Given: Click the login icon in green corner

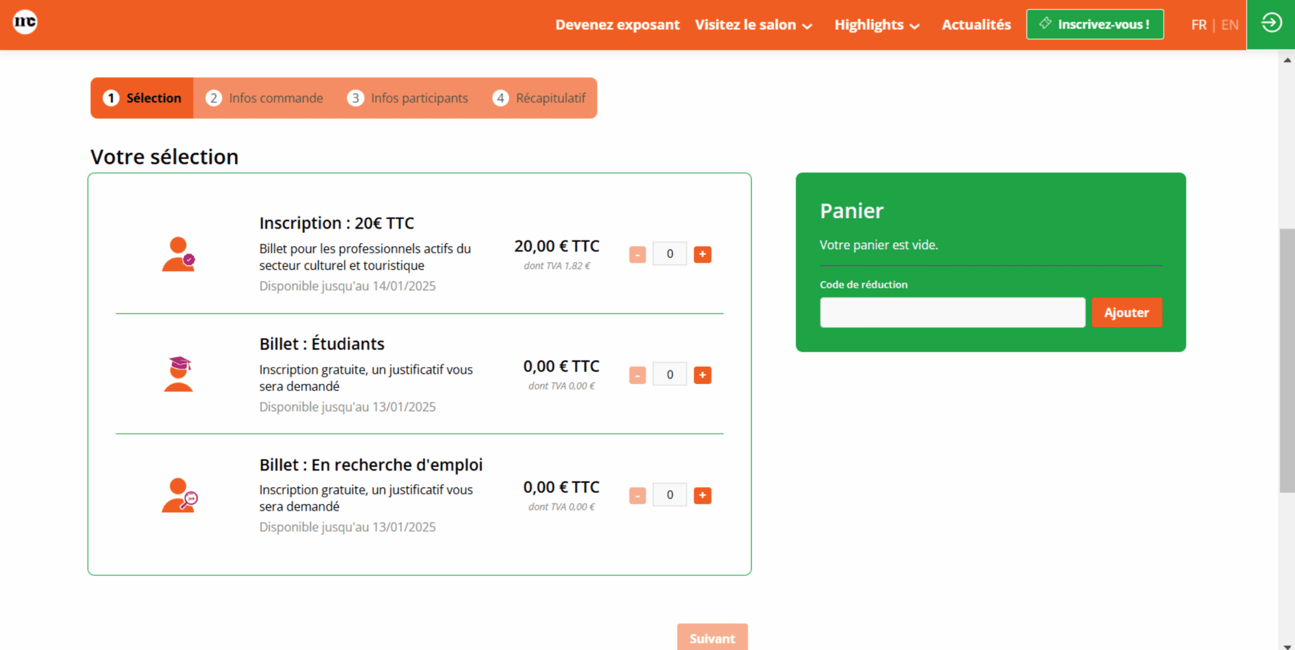Looking at the screenshot, I should pyautogui.click(x=1271, y=23).
